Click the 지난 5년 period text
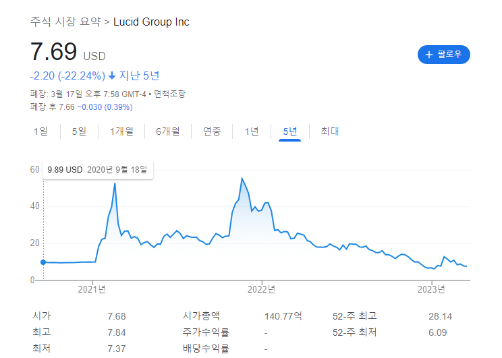Screen dimensions: 502x358 point(139,76)
